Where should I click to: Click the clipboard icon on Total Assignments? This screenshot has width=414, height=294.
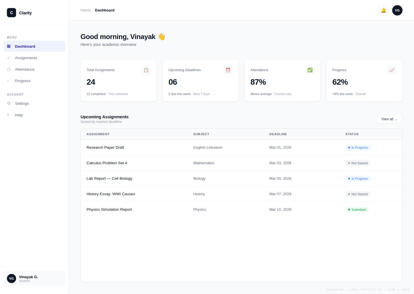146,70
